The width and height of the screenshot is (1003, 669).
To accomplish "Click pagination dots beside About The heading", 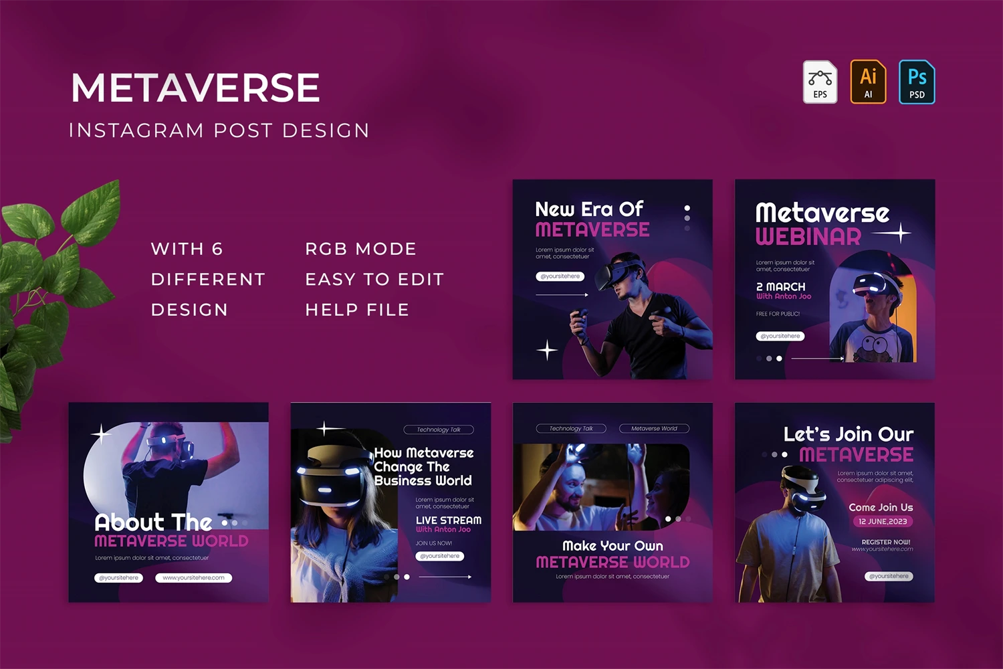I will (234, 522).
